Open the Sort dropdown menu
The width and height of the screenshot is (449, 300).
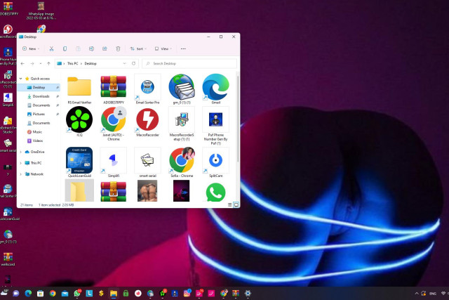138,49
